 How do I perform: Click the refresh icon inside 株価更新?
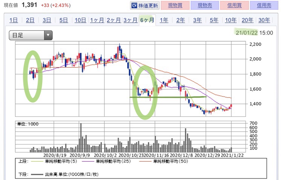134,6
